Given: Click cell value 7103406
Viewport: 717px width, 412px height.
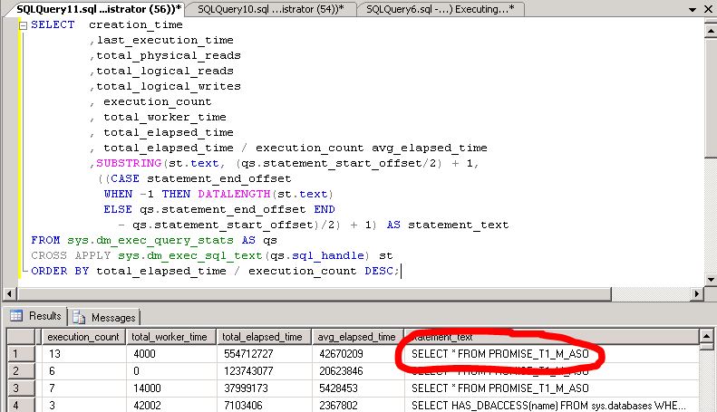Looking at the screenshot, I should 264,405.
